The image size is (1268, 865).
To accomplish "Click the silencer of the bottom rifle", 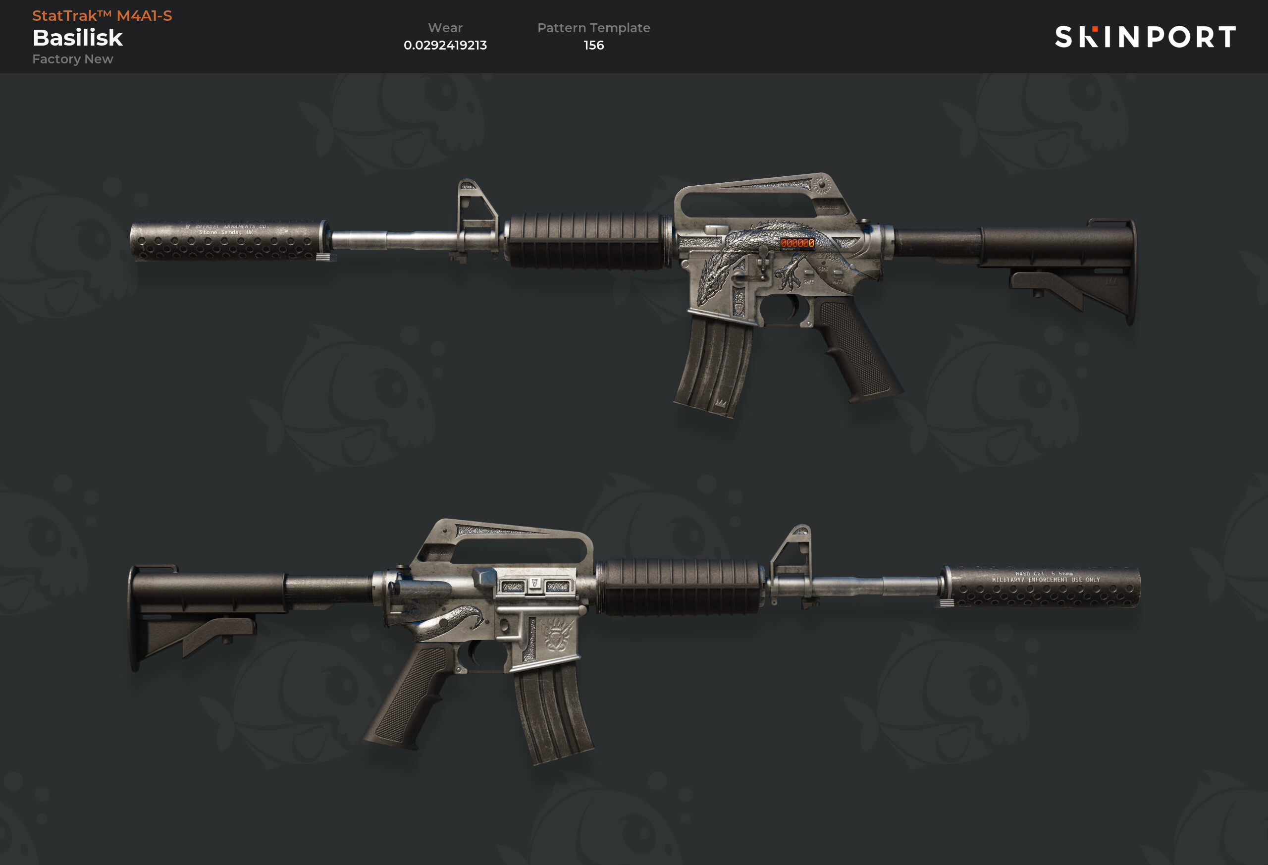I will [1041, 587].
